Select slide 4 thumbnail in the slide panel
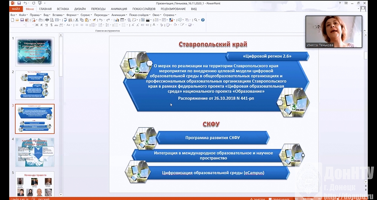 (x=35, y=152)
